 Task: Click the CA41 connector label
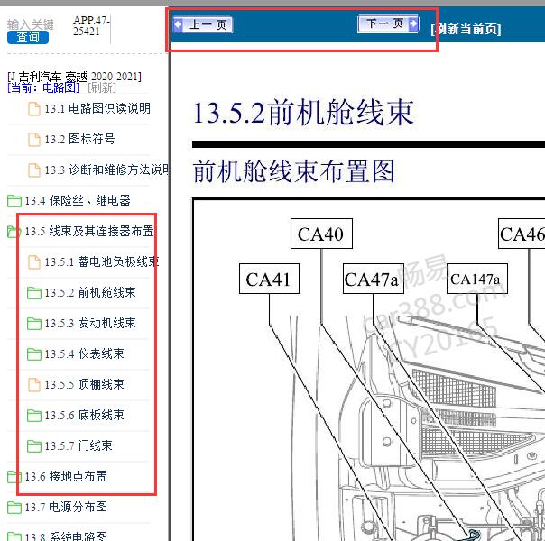point(269,279)
